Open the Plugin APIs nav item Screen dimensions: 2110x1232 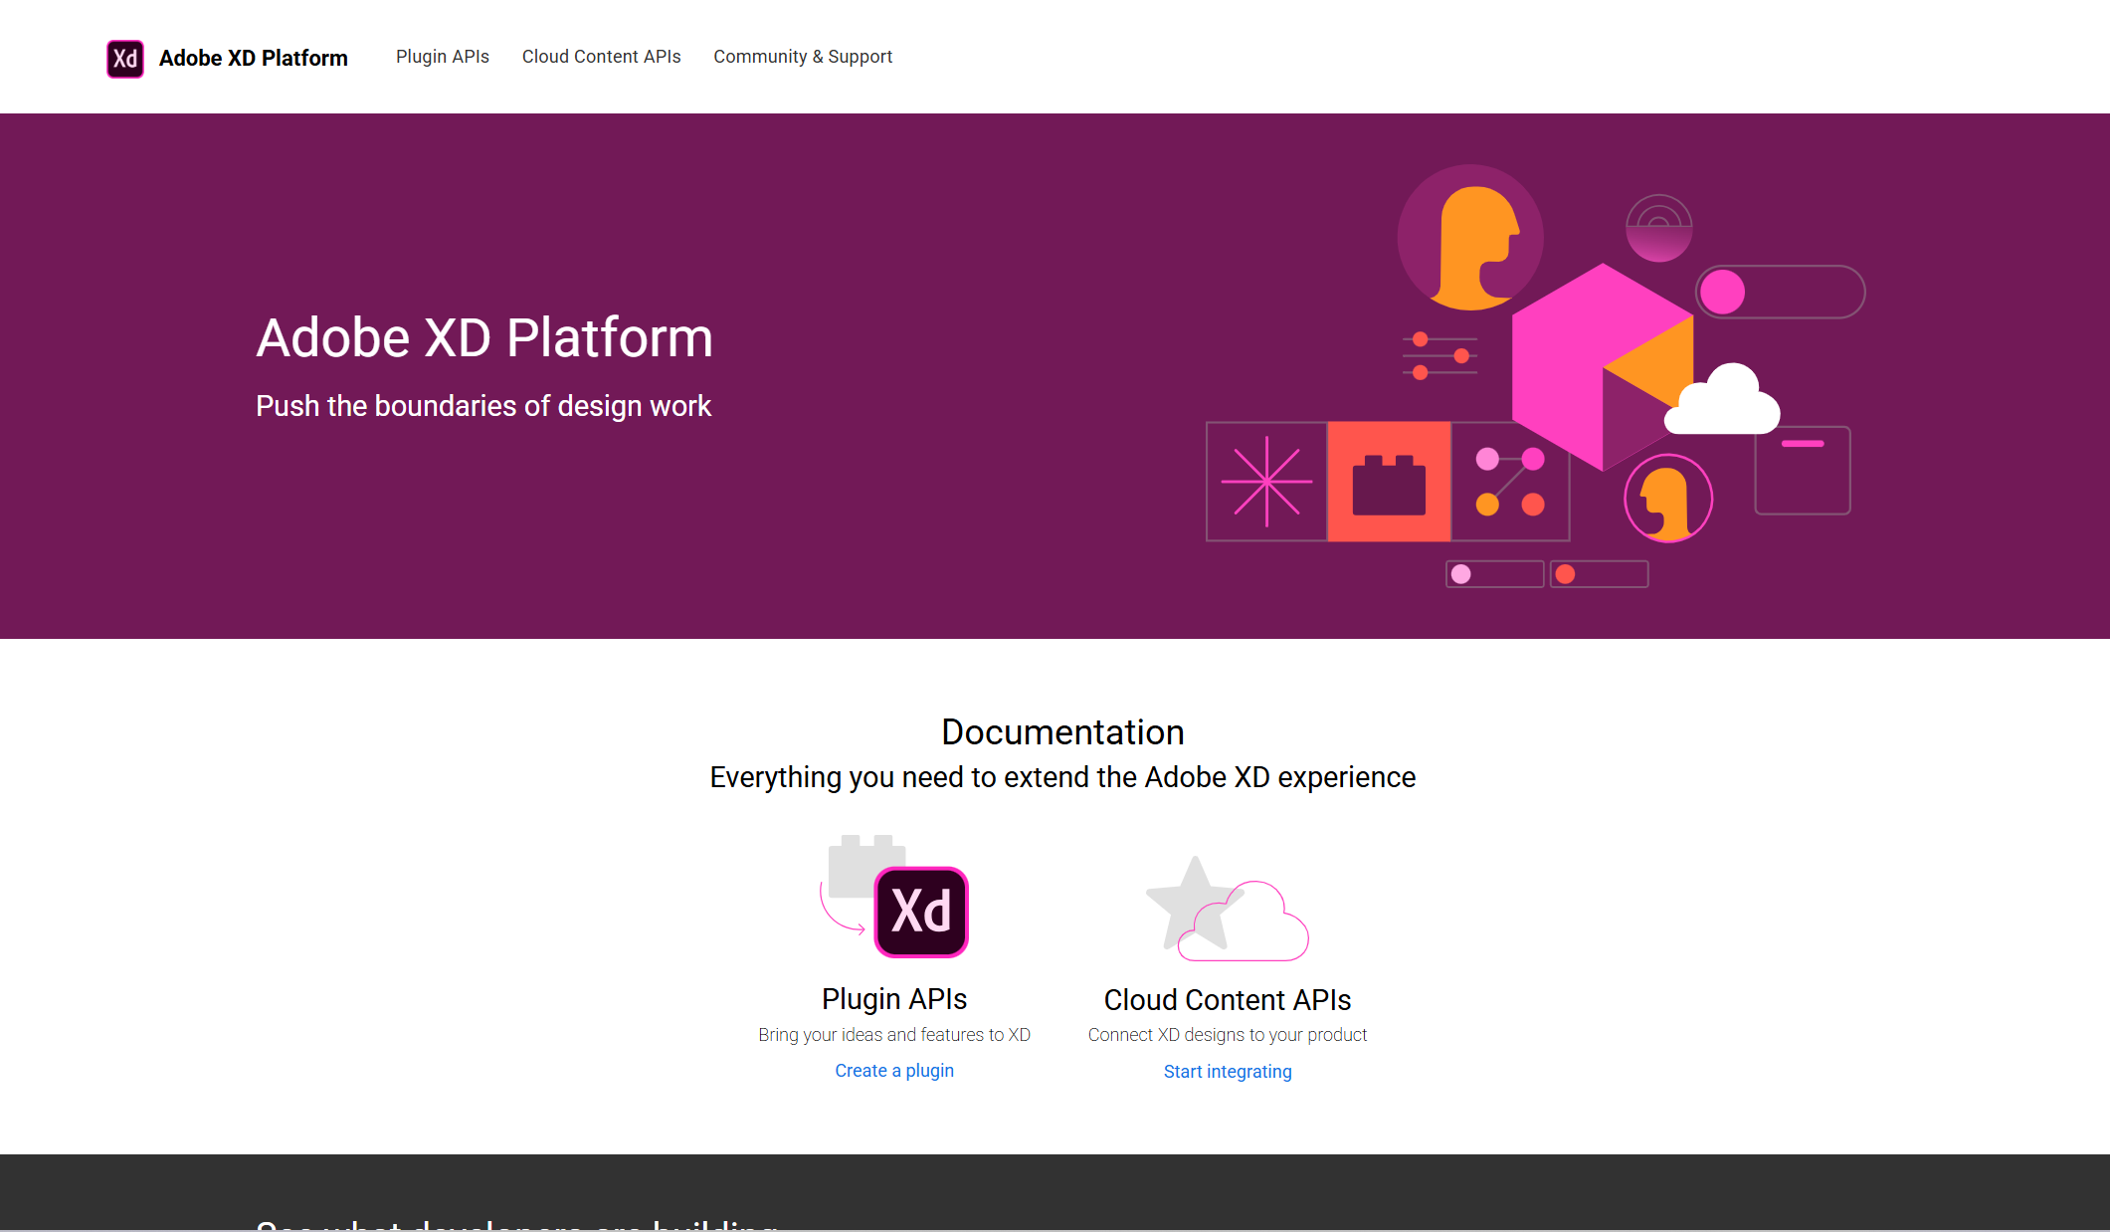[x=443, y=57]
